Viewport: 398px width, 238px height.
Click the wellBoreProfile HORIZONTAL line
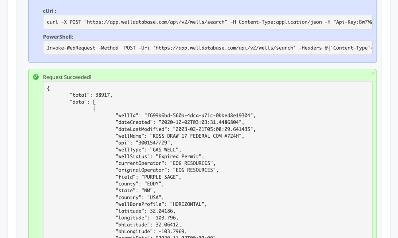162,204
